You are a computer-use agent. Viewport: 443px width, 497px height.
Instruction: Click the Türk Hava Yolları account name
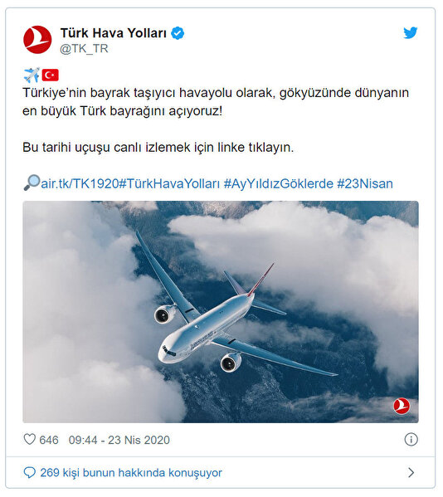114,33
